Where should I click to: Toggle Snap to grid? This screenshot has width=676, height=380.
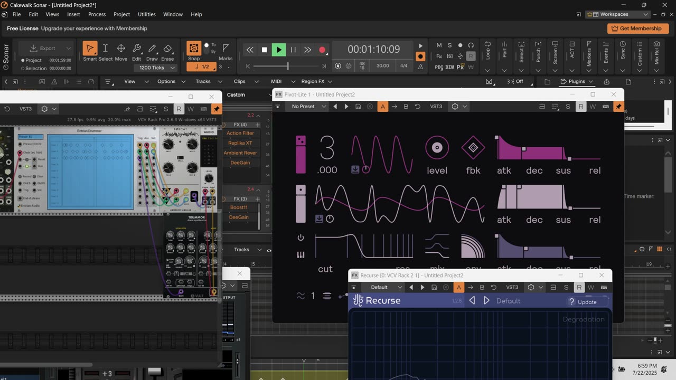[x=194, y=48]
